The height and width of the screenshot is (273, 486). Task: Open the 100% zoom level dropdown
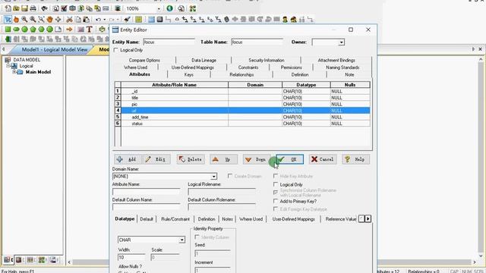click(x=159, y=8)
